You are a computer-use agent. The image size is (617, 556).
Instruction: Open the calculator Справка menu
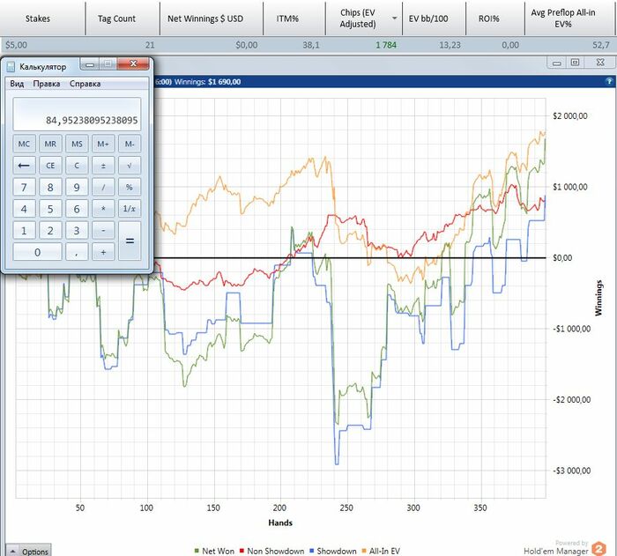click(85, 84)
